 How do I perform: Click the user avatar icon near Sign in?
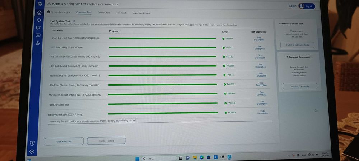tap(301, 6)
